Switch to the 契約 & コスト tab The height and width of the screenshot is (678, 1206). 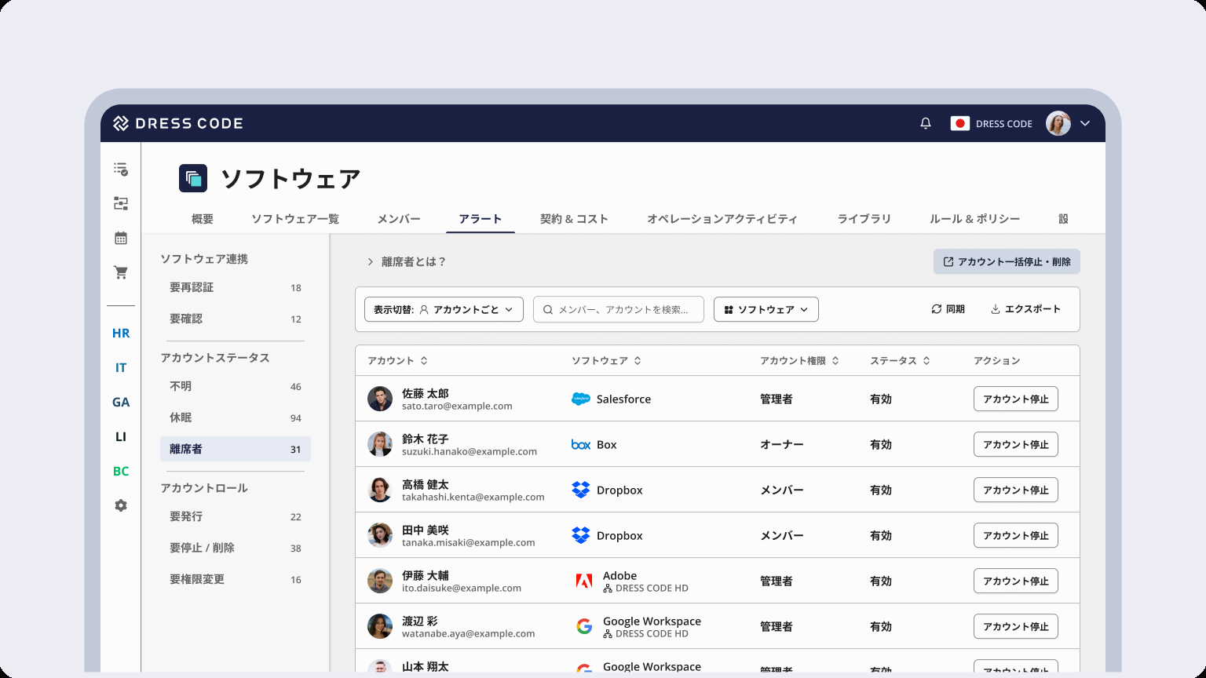574,219
